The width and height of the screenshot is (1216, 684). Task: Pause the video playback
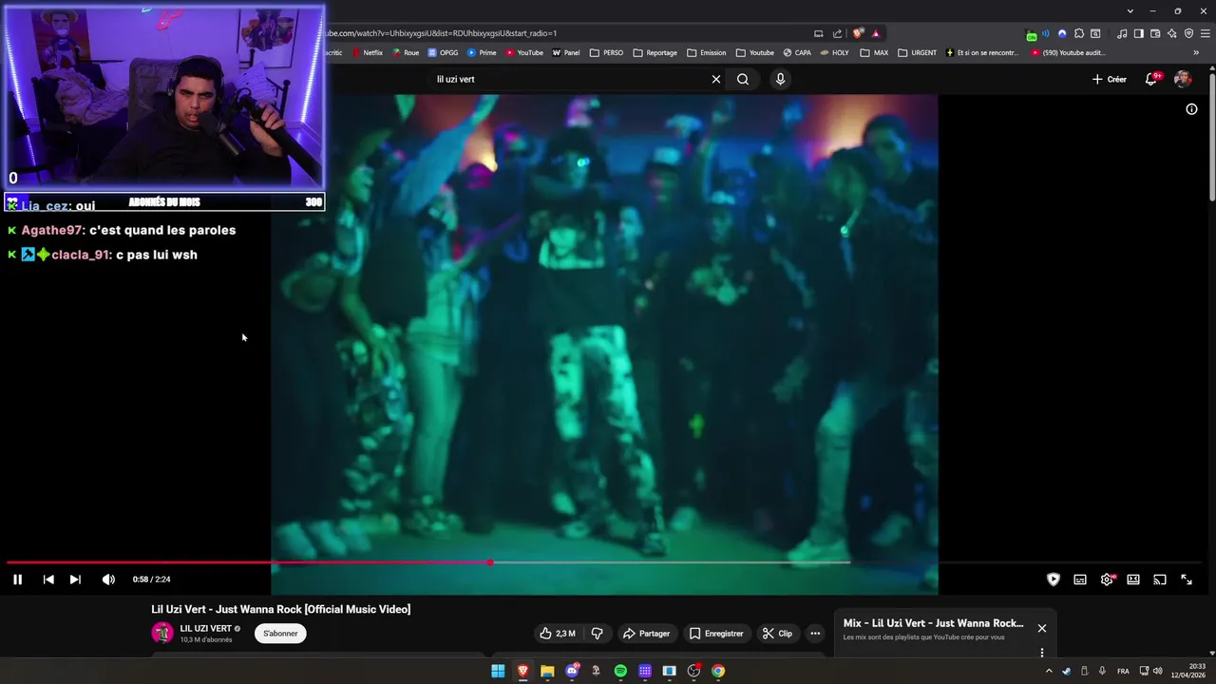coord(17,579)
